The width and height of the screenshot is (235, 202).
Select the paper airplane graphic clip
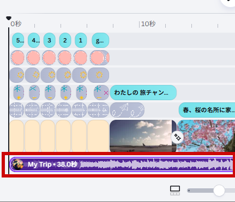pyautogui.click(x=127, y=110)
